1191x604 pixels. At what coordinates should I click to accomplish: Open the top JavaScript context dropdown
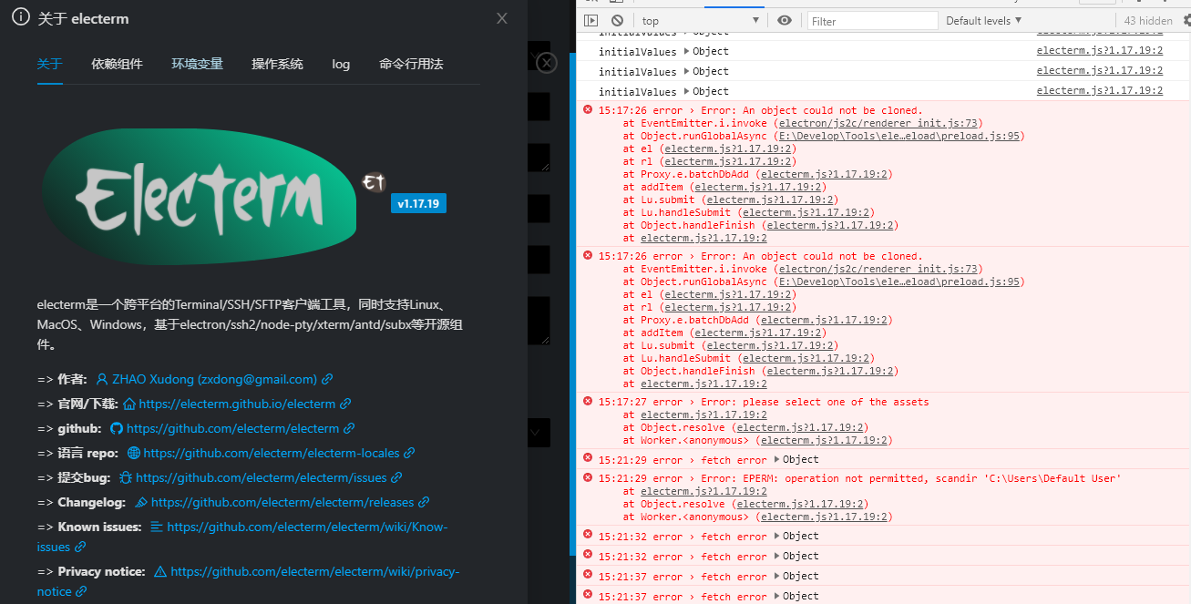pyautogui.click(x=700, y=20)
